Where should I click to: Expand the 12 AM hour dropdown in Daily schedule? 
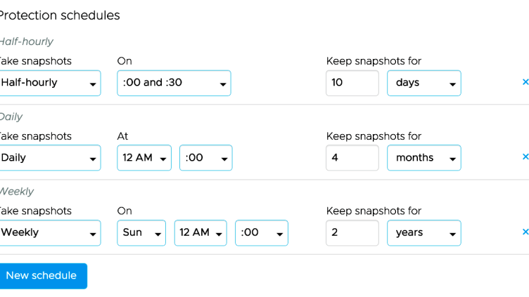point(144,158)
